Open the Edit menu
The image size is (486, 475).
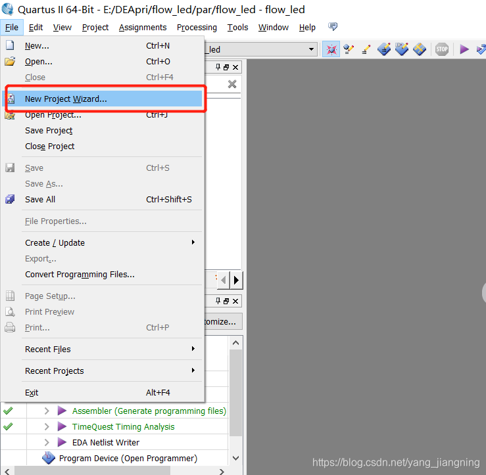36,28
